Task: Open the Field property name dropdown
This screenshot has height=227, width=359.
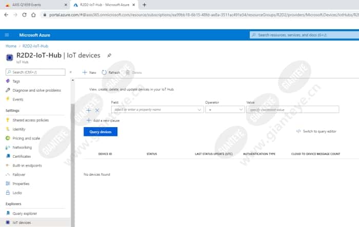Action: 157,110
